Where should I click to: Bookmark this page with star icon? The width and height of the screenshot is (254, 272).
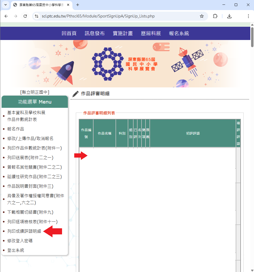tap(202, 16)
